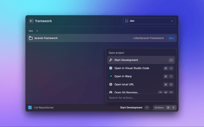Click the Warp terminal icon

click(111, 76)
